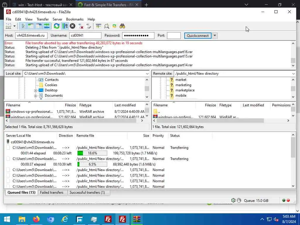Open the Remote site path dropdown
Image resolution: width=300 pixels, height=225 pixels.
(294, 74)
